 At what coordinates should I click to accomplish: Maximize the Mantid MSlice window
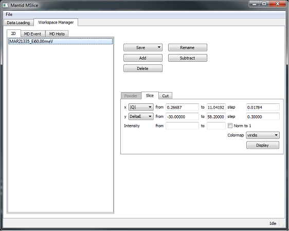pyautogui.click(x=264, y=4)
